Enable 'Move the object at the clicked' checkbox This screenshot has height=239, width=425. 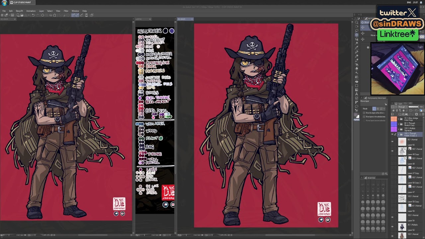tap(364, 113)
